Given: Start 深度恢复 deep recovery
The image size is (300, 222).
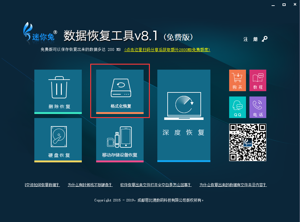Looking at the screenshot, I should tap(184, 116).
